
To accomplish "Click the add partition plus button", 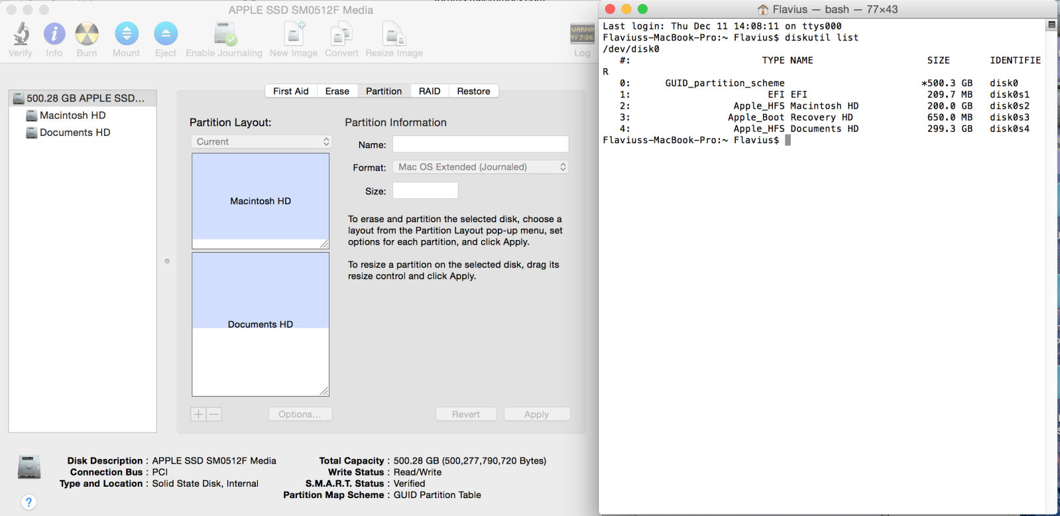I will coord(198,415).
